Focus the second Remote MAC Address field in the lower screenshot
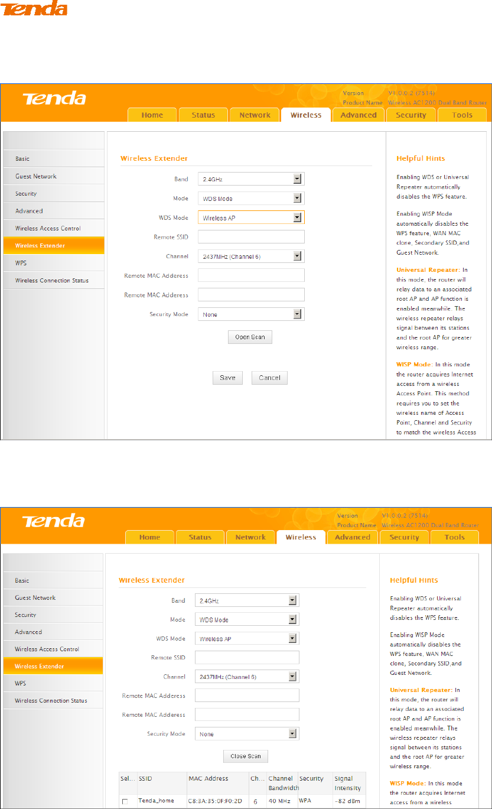 pyautogui.click(x=247, y=714)
